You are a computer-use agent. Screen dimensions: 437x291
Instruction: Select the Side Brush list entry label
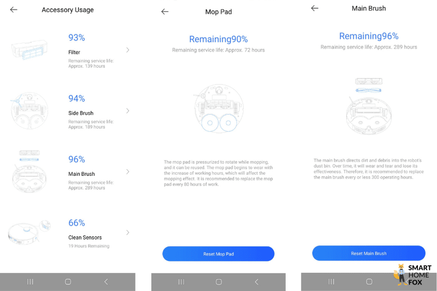point(81,113)
